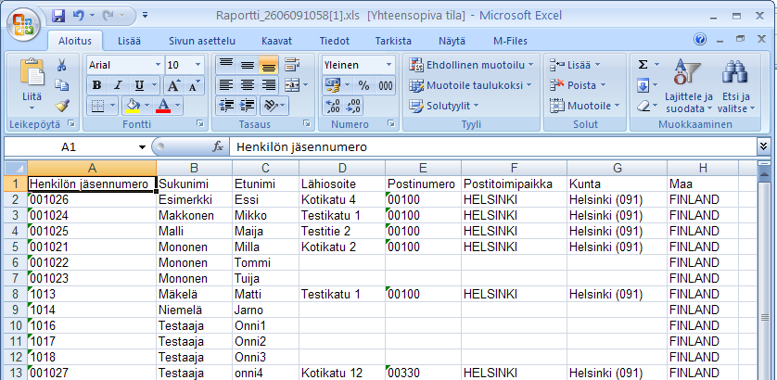This screenshot has width=777, height=380.
Task: Increase decimal places
Action: [x=333, y=106]
